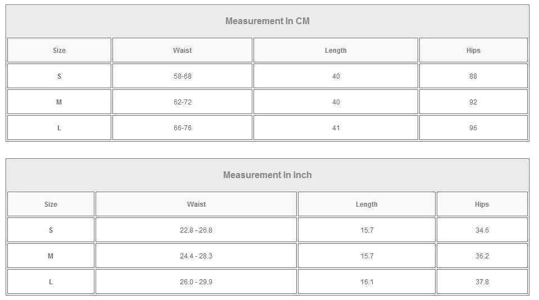Select the 26.0 - 29.9 waist cell
The height and width of the screenshot is (300, 539).
click(x=196, y=282)
